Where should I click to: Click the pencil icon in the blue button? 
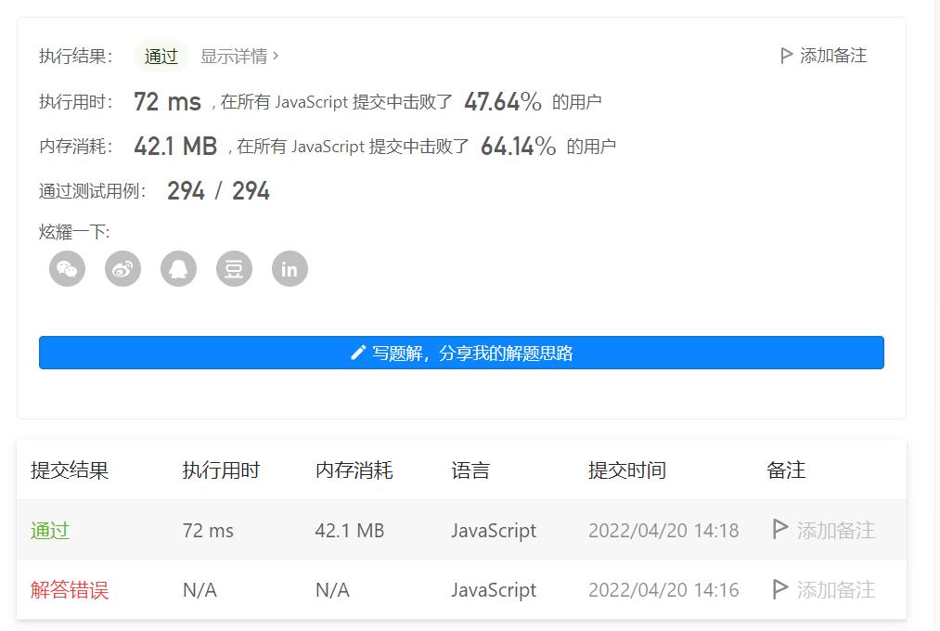(356, 353)
